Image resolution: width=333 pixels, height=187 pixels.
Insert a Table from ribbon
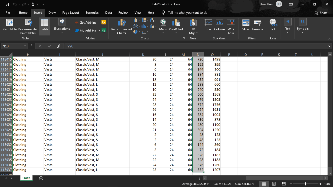point(45,25)
